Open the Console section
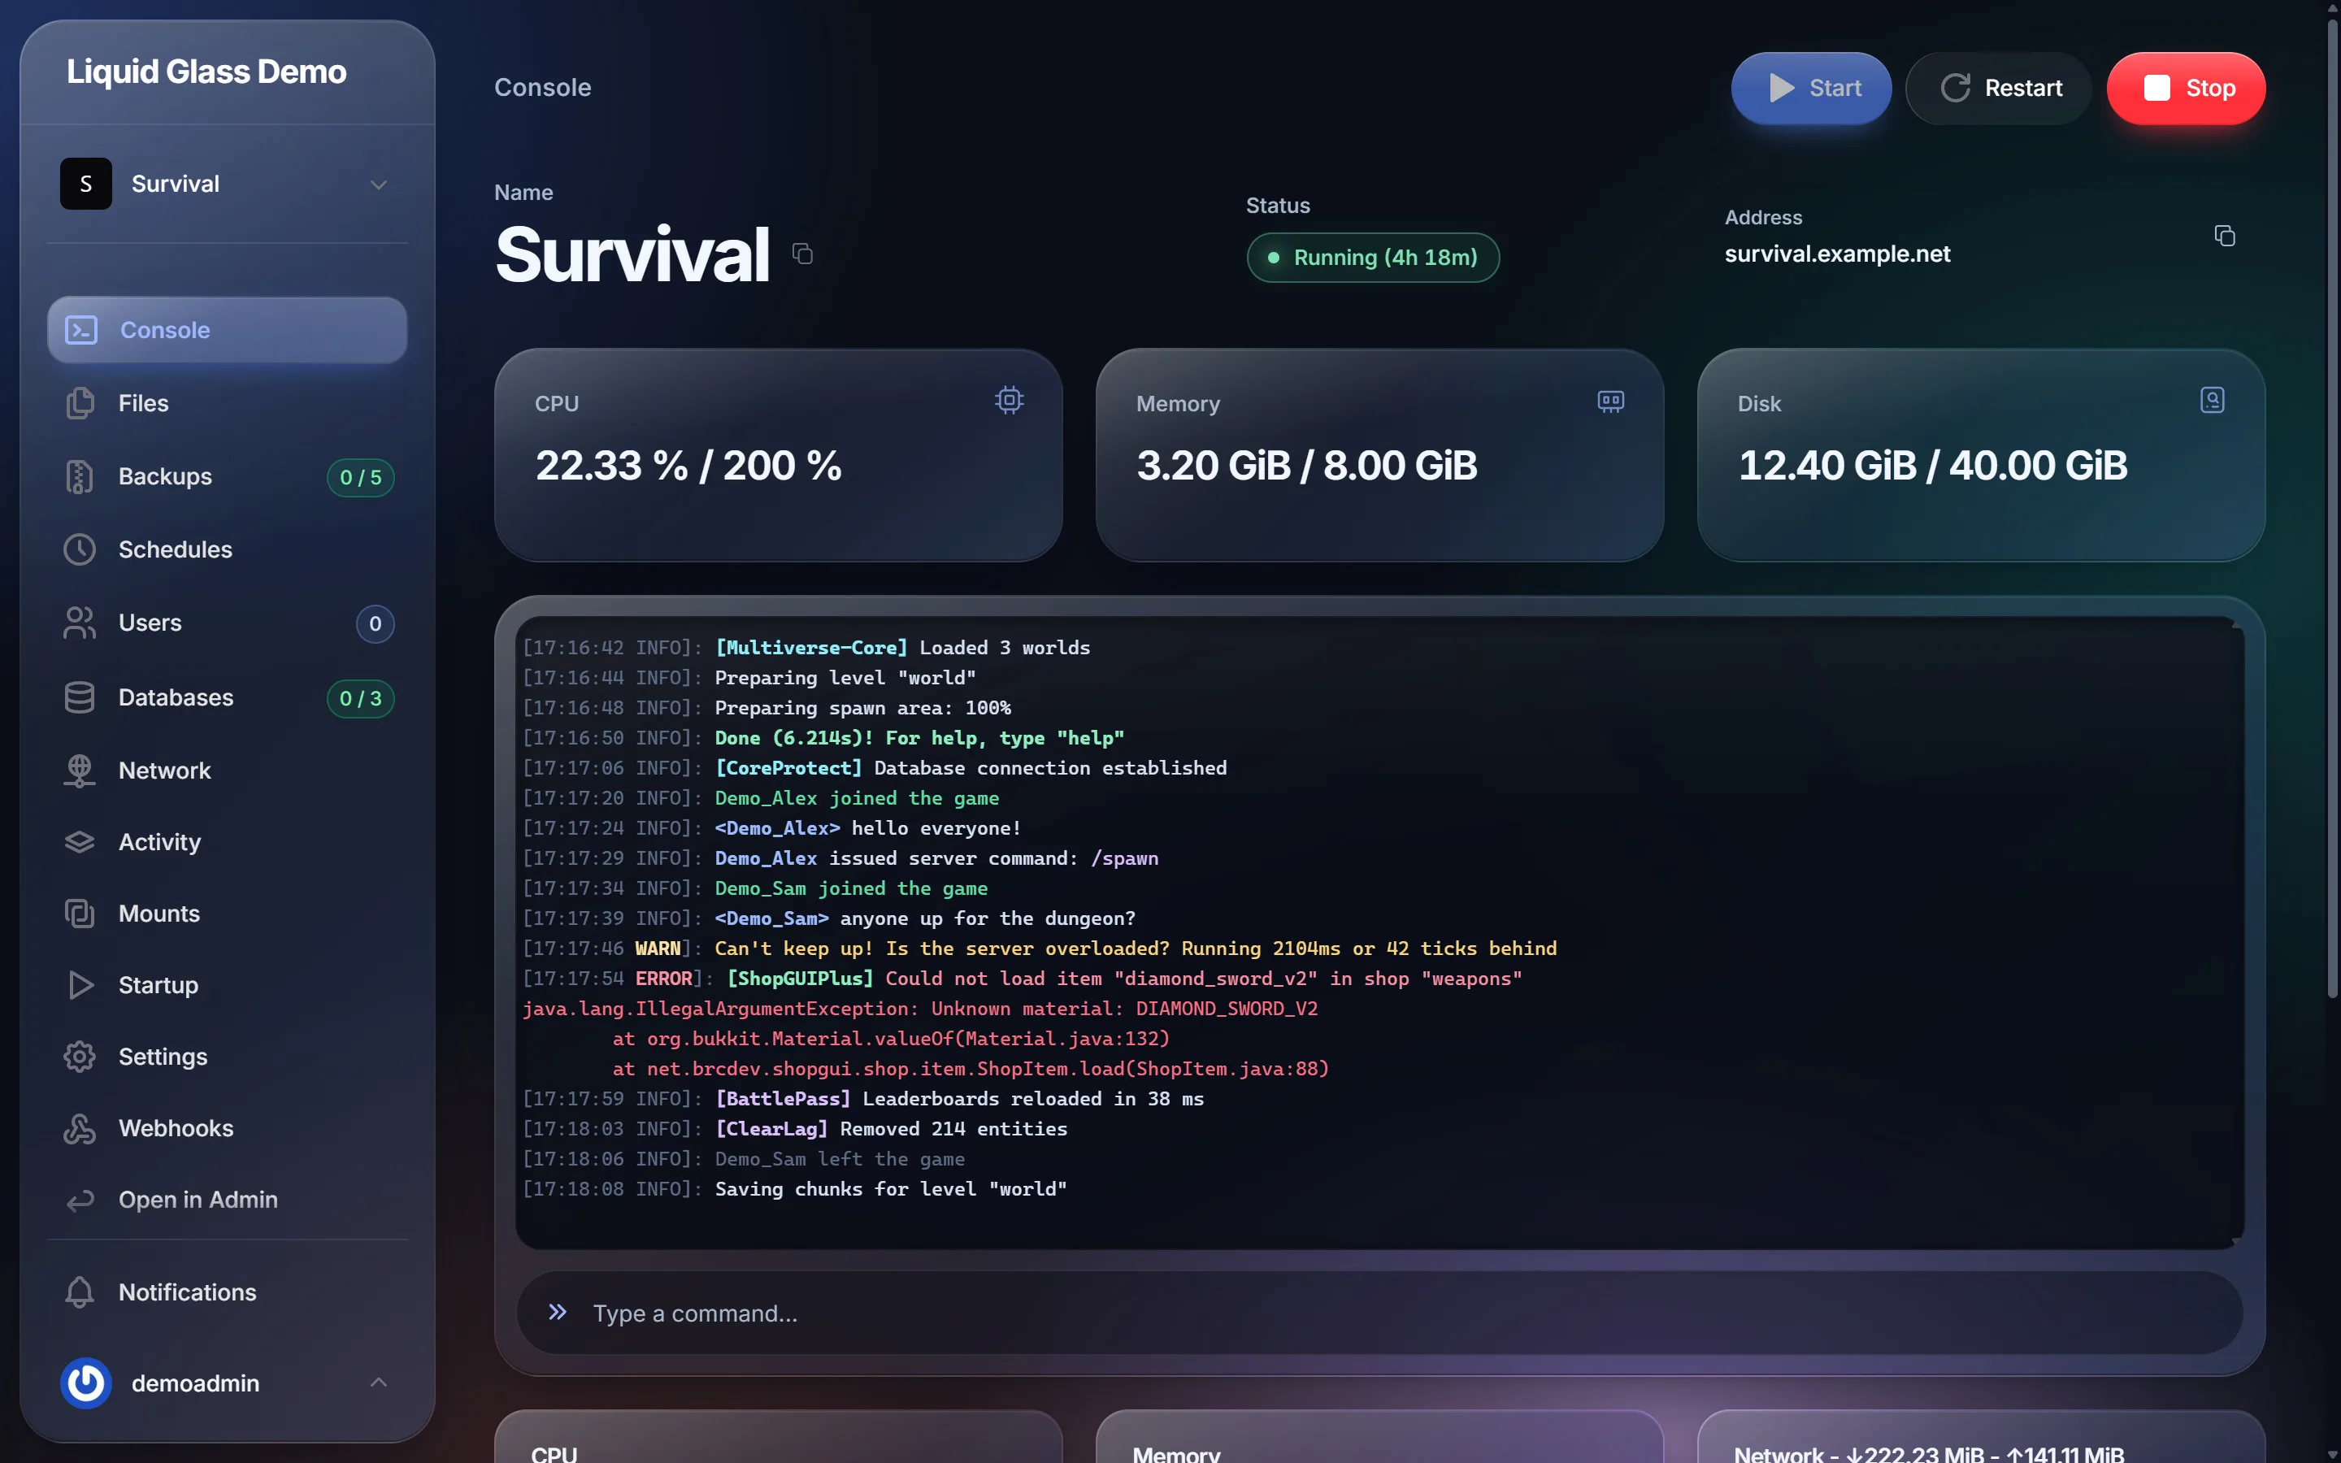The width and height of the screenshot is (2341, 1463). [228, 330]
